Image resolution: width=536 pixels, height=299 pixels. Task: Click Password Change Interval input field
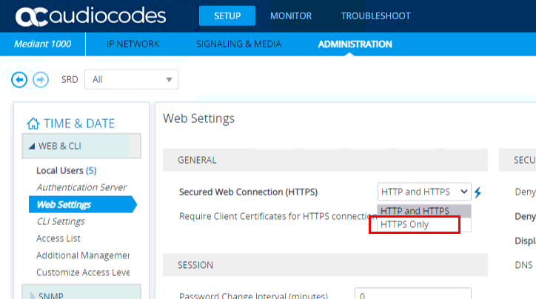412,295
